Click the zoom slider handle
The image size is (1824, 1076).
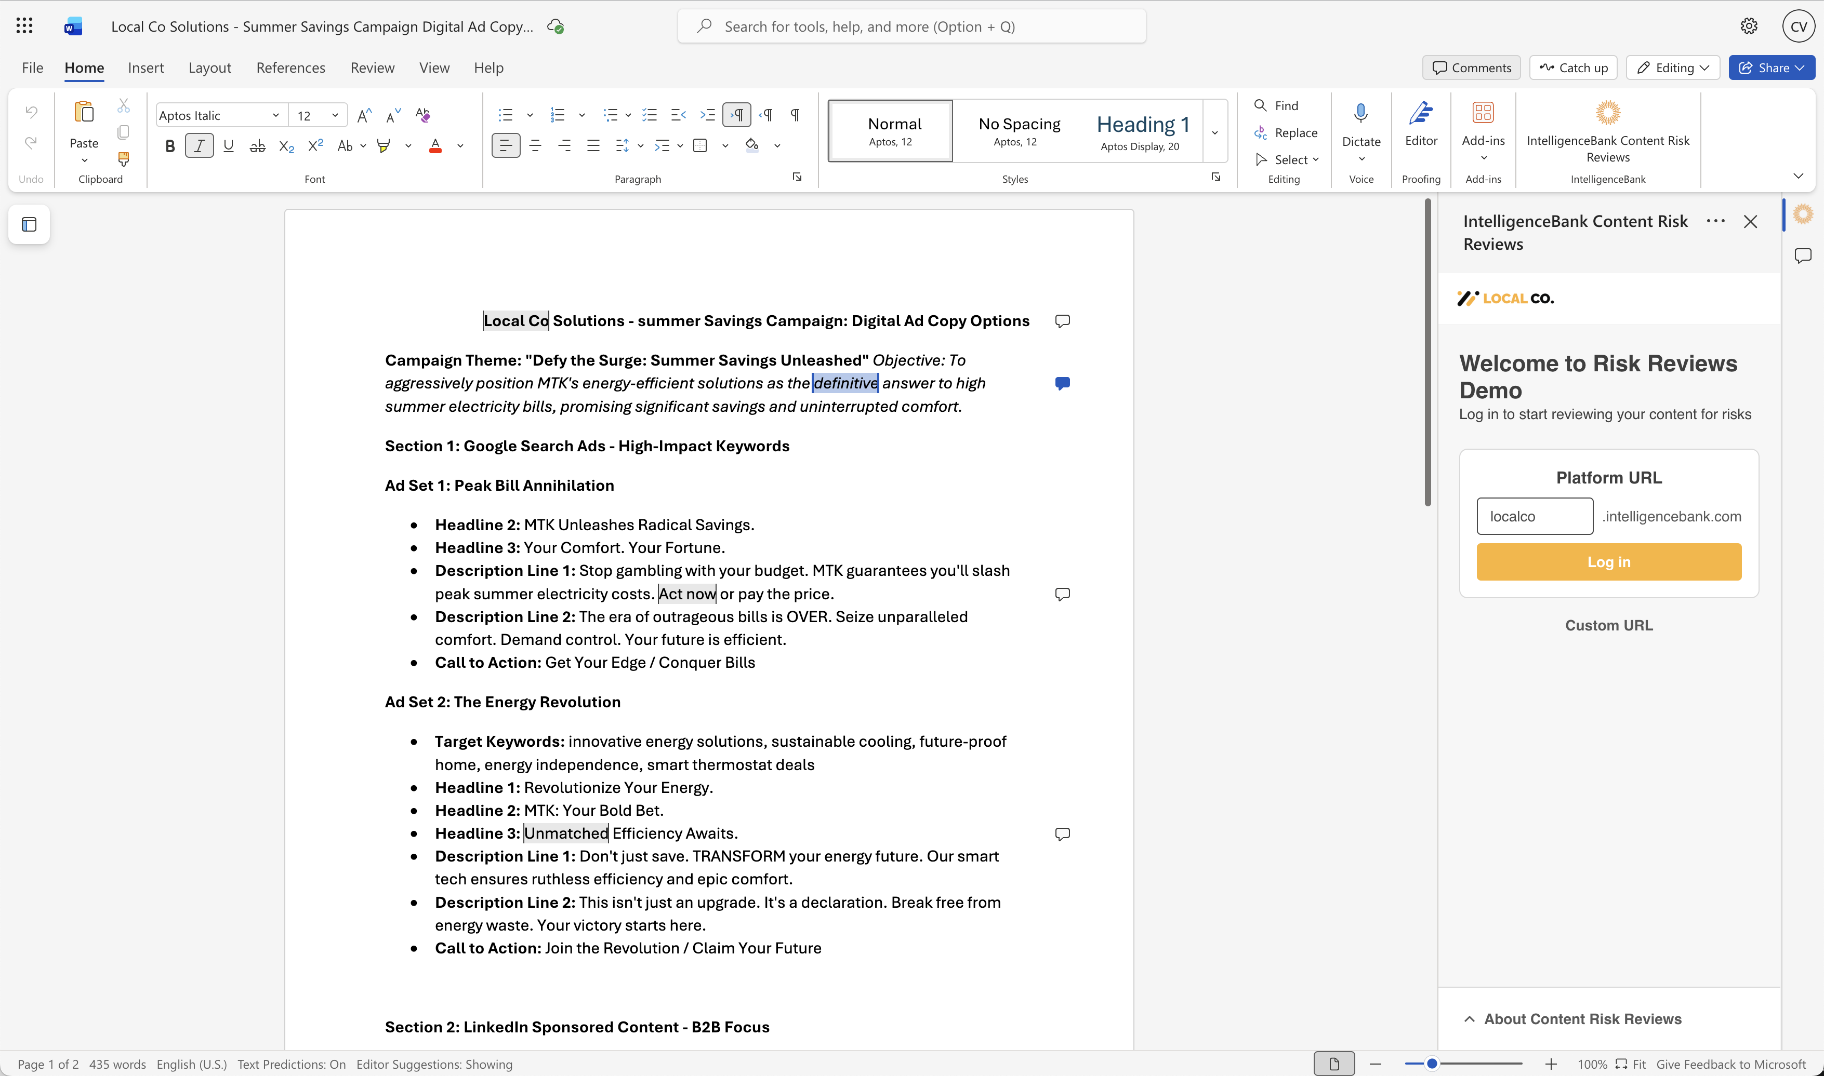click(1432, 1064)
